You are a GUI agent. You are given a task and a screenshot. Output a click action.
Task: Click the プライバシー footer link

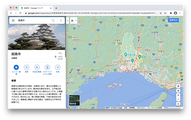pos(141,108)
